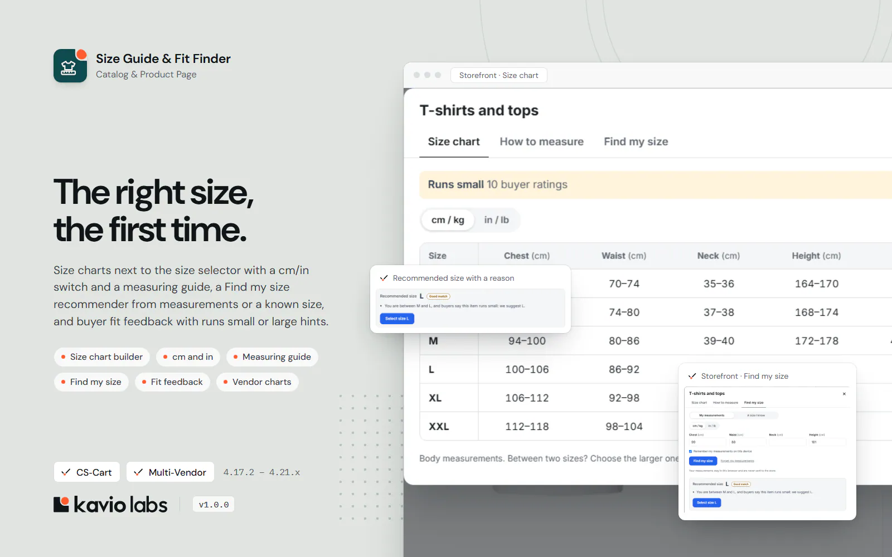
Task: Select cm / kg in the small popup
Action: [x=697, y=426]
